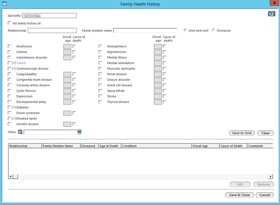Expand Elevated lipids options
This screenshot has width=280, height=205.
pos(14,118)
